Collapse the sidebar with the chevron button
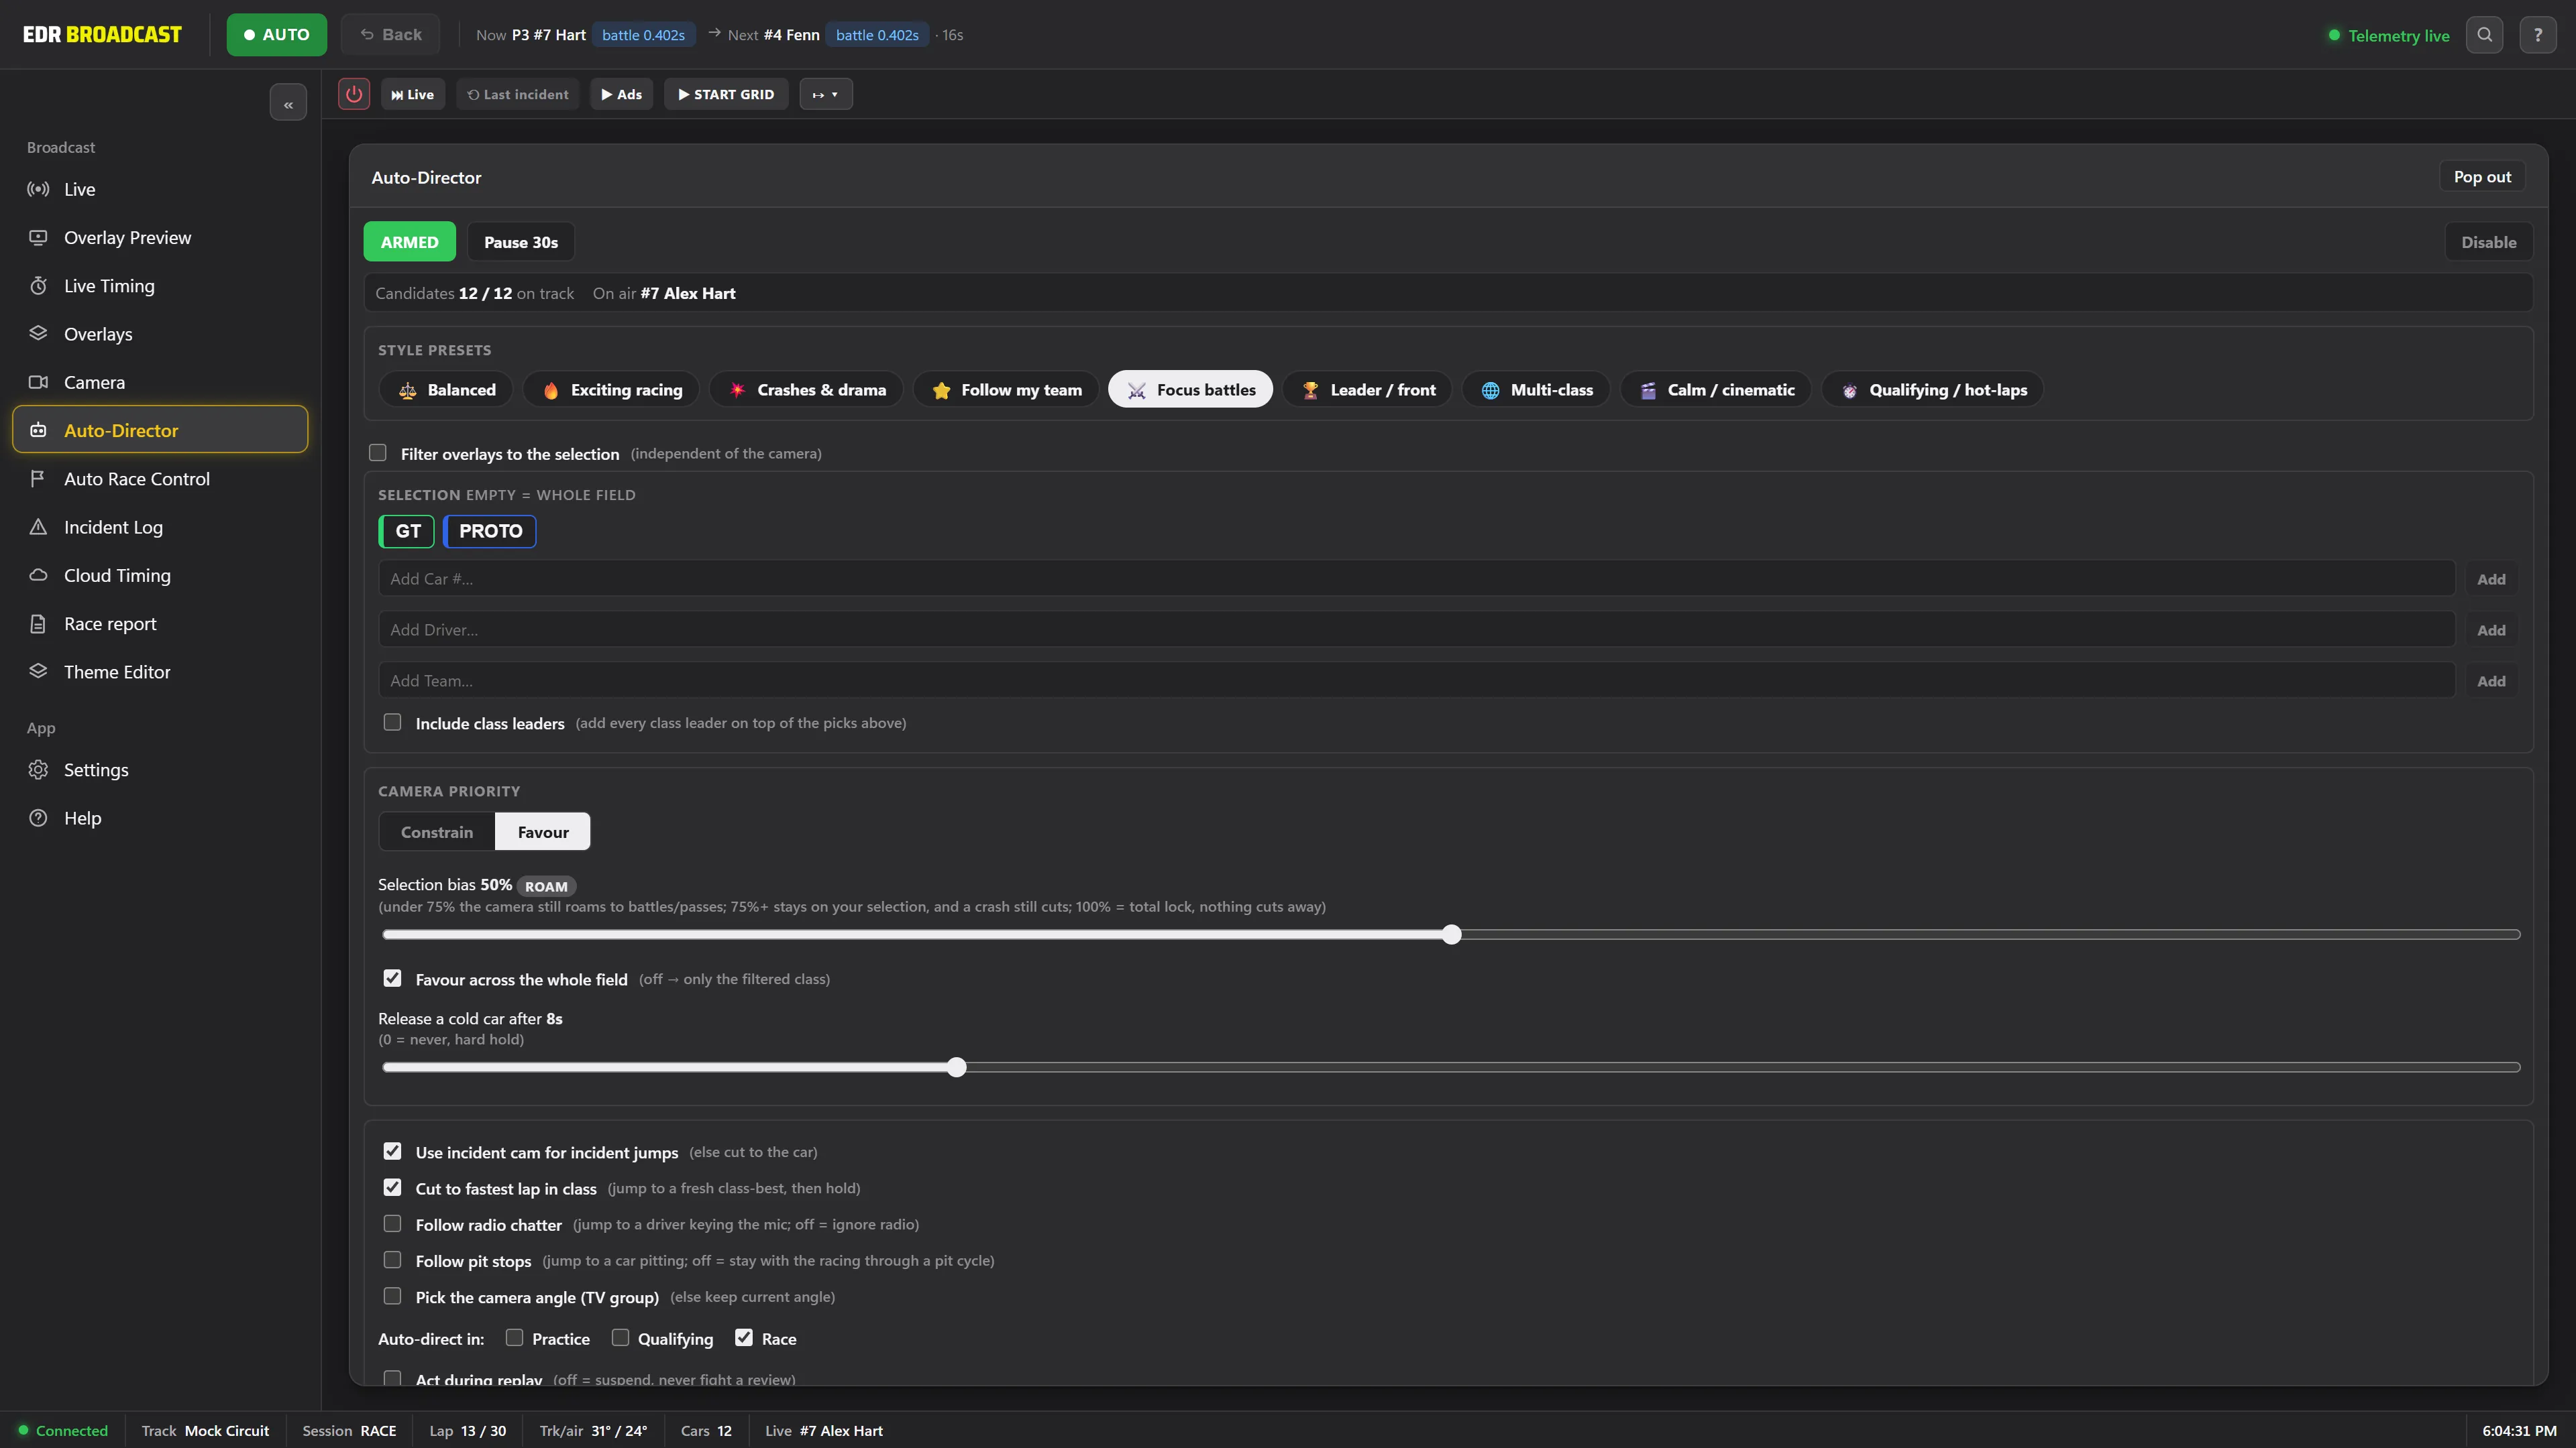 pos(288,103)
